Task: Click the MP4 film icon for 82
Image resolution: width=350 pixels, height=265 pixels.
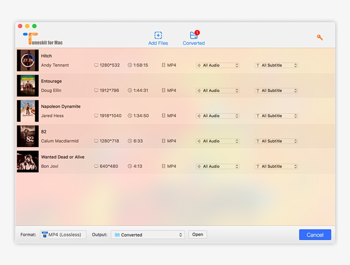Action: [163, 141]
